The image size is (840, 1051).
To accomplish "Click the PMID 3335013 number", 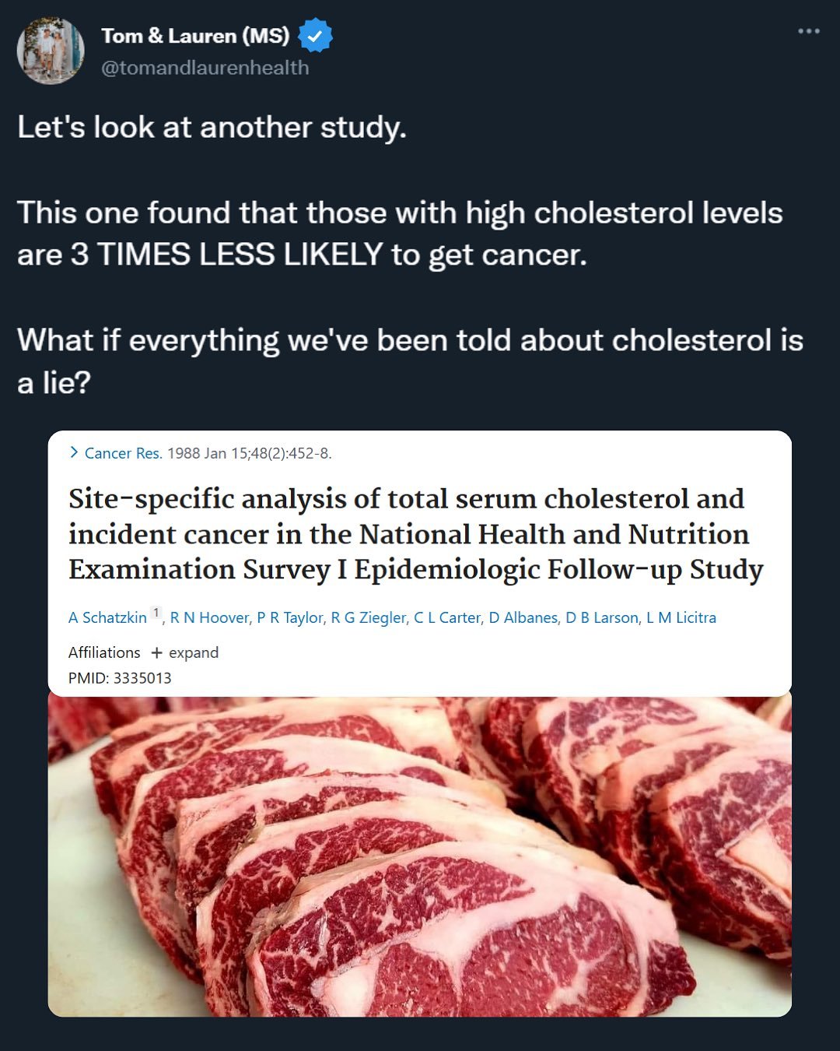I will (x=142, y=678).
